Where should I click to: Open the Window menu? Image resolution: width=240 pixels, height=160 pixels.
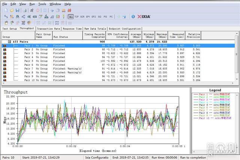[x=55, y=4]
